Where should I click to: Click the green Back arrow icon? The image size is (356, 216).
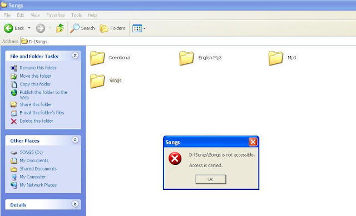(x=8, y=28)
